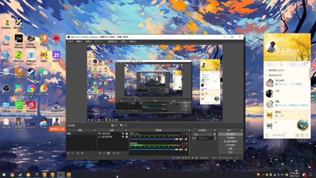
Task: Move the selected source down
Action: (118, 153)
